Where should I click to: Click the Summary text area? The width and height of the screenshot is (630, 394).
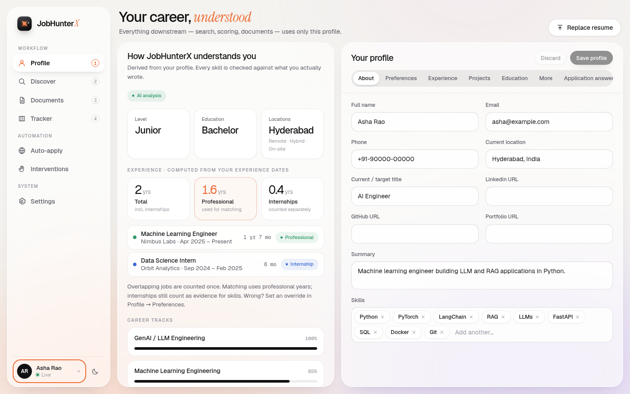482,275
